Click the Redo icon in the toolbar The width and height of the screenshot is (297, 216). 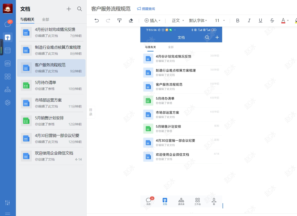(108, 20)
